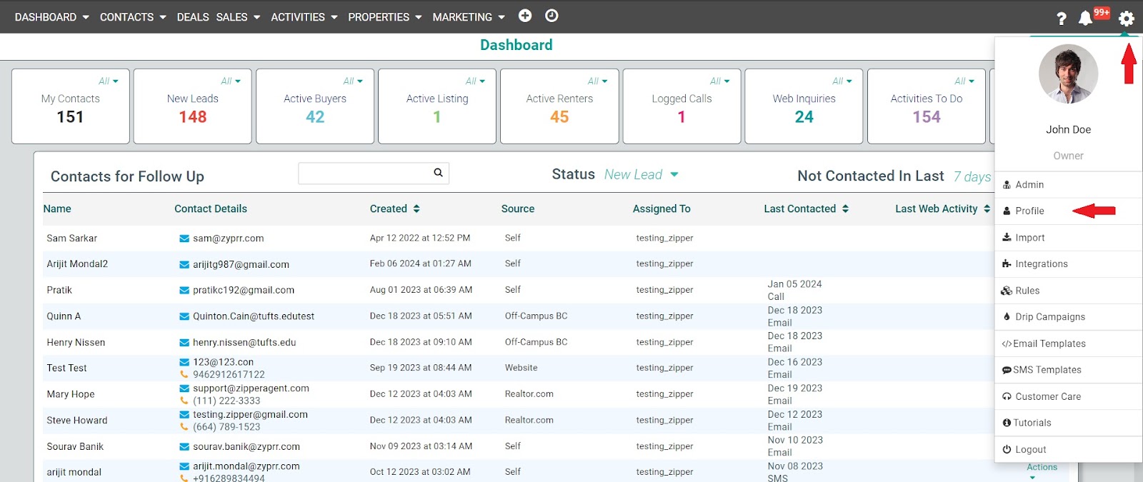Click the John Doe profile photo
The width and height of the screenshot is (1143, 482).
pyautogui.click(x=1068, y=74)
